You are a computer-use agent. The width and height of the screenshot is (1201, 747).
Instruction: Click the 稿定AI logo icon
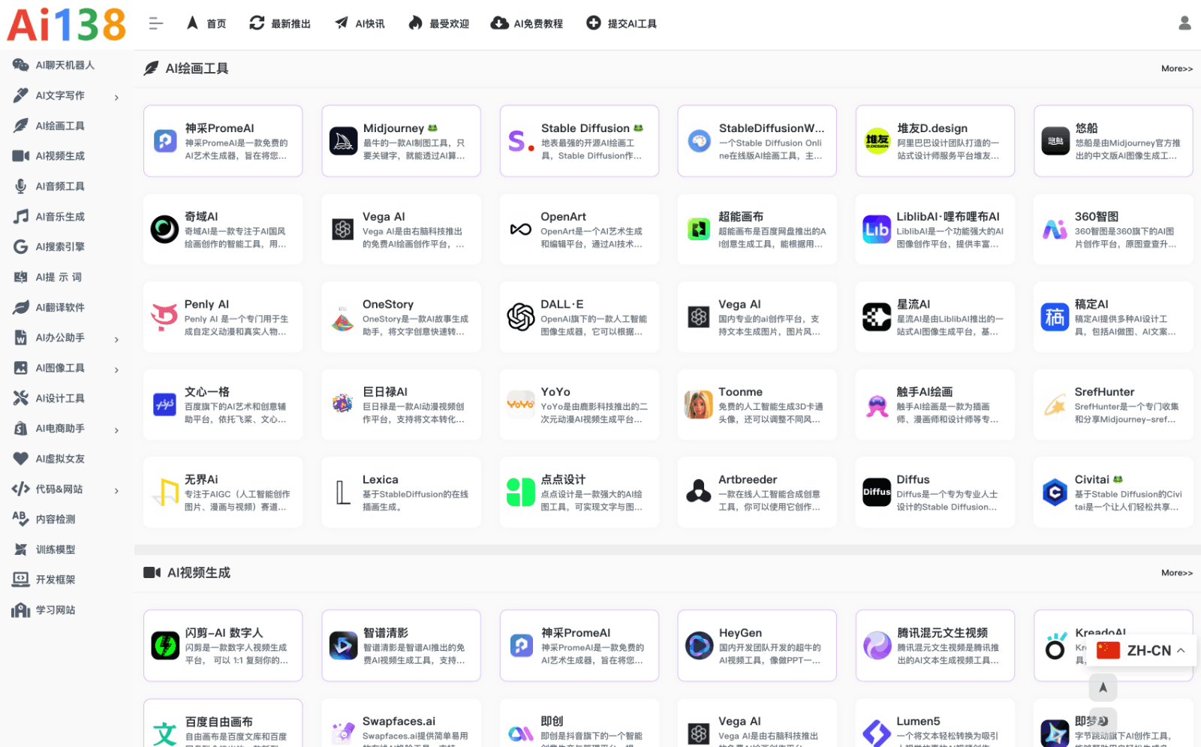pos(1055,317)
